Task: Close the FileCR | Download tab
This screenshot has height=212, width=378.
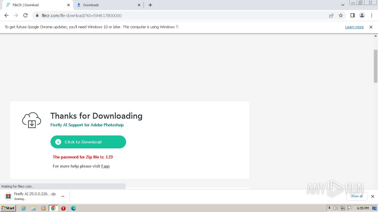Action: (x=69, y=5)
